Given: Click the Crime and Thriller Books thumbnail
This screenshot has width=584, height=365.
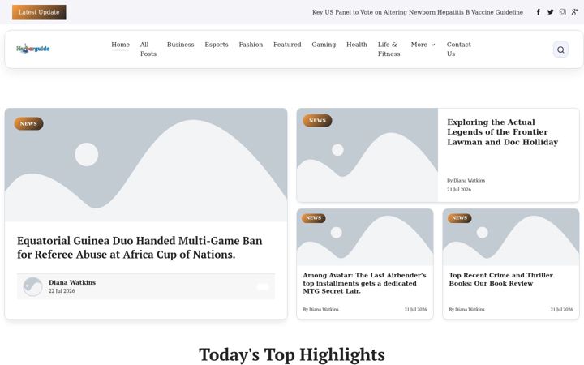Looking at the screenshot, I should 511,237.
